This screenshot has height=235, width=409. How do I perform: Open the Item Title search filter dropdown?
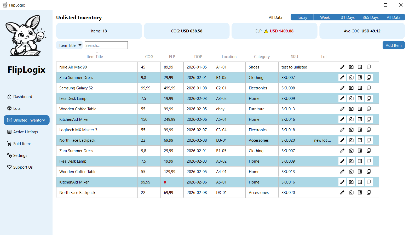[70, 45]
